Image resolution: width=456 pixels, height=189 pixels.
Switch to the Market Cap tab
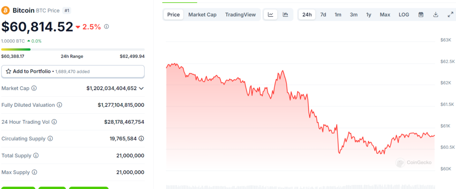point(202,15)
